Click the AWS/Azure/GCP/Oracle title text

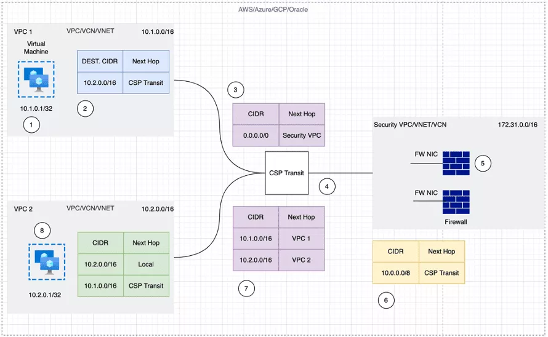(273, 9)
